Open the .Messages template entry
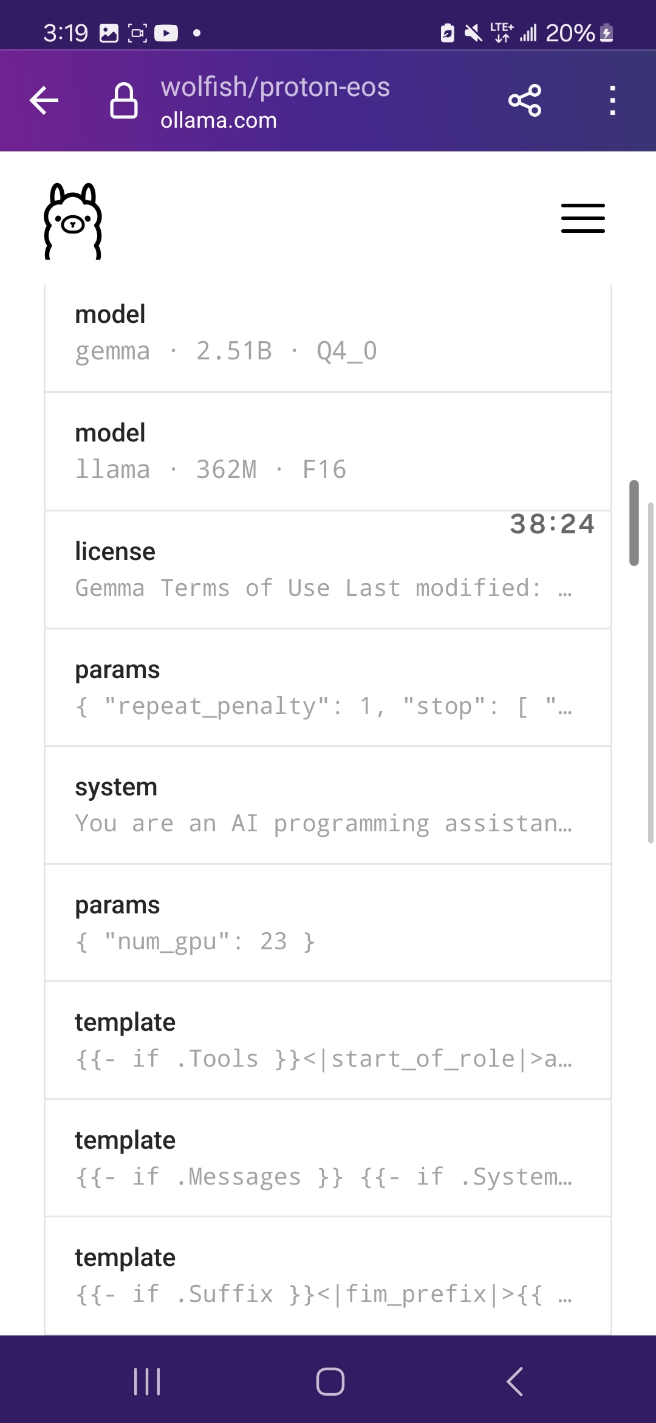 [x=328, y=1158]
